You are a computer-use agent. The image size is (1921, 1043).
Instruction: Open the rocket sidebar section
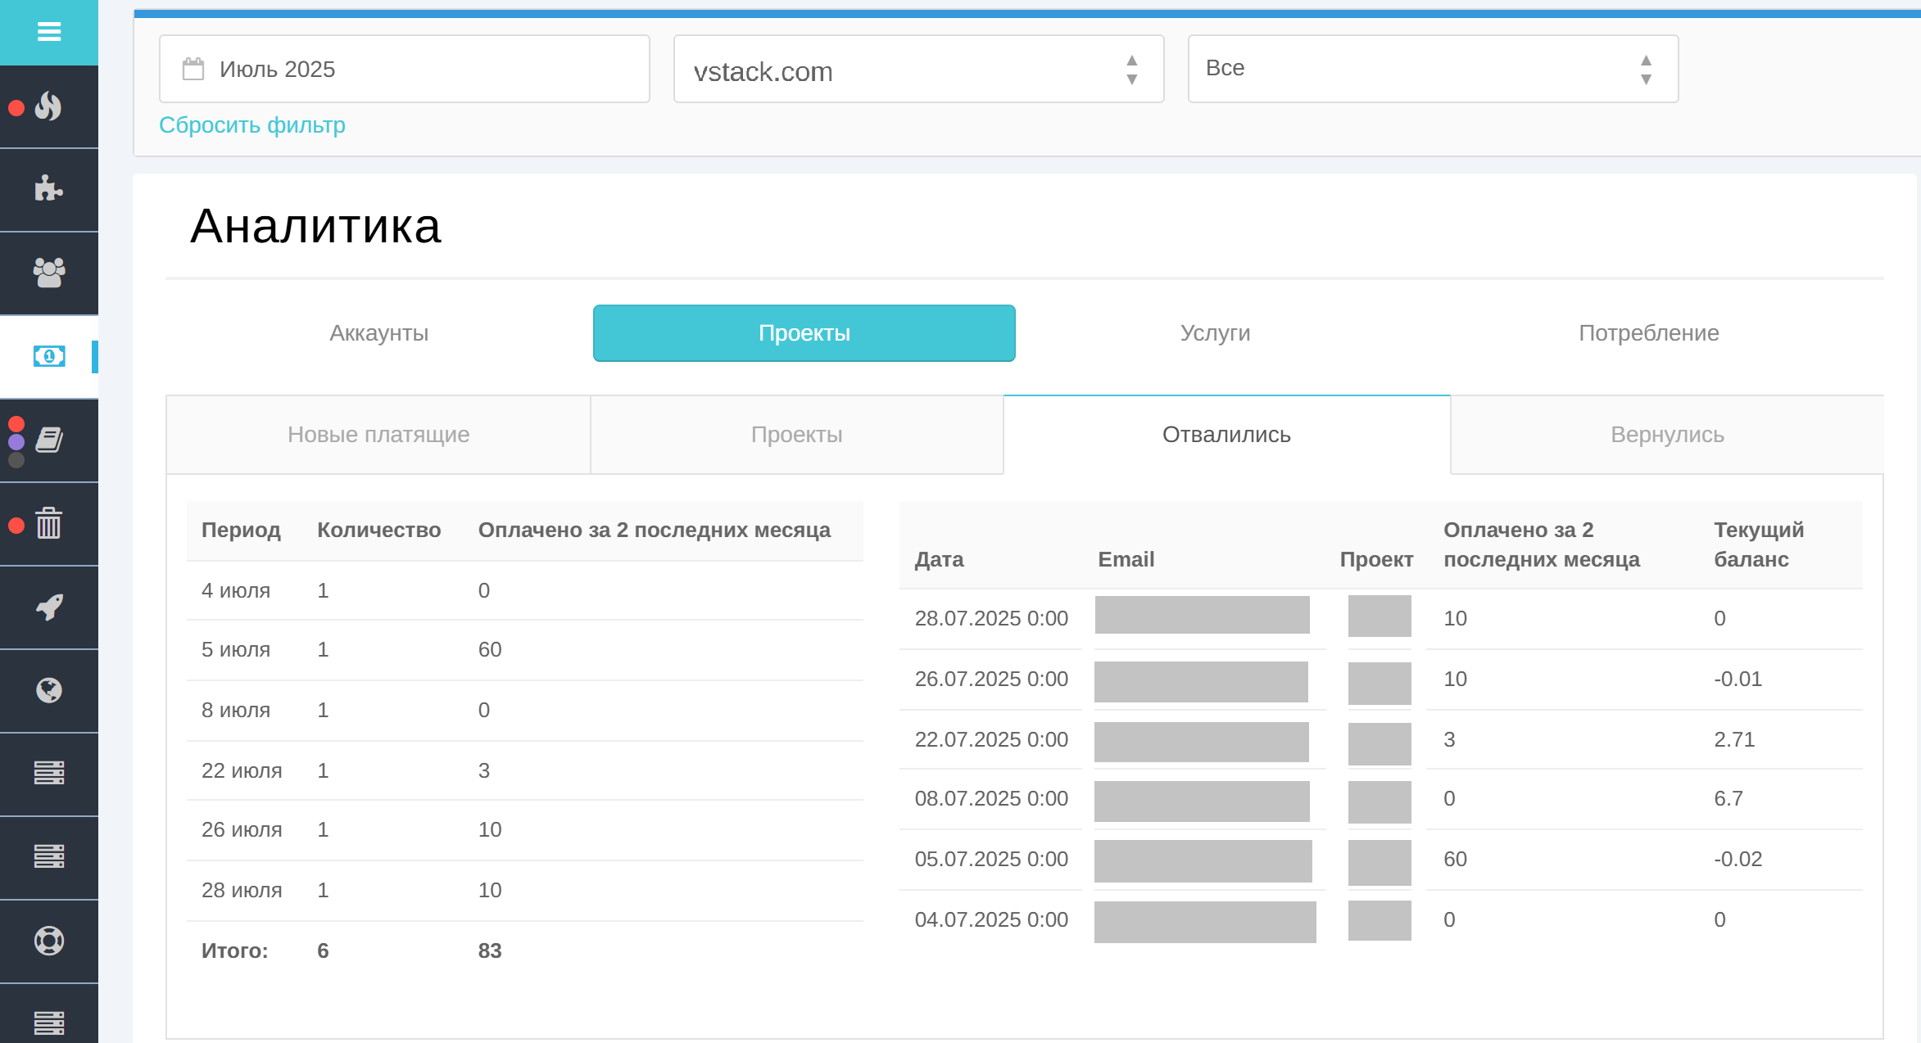pyautogui.click(x=49, y=607)
